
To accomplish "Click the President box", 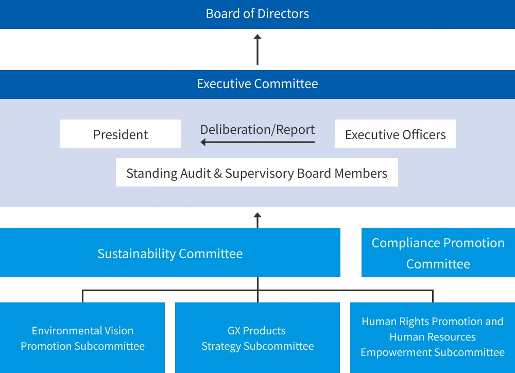I will (121, 134).
